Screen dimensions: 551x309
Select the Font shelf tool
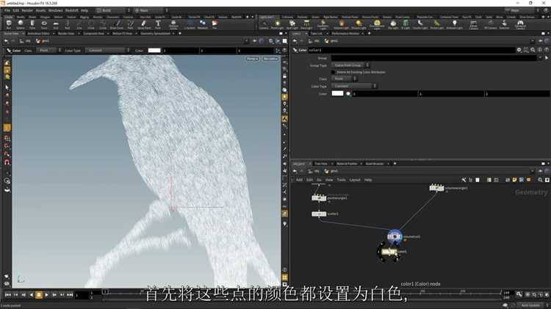point(158,24)
